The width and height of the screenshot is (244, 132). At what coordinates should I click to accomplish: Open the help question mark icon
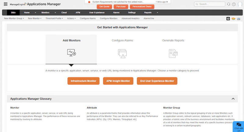pos(234,4)
